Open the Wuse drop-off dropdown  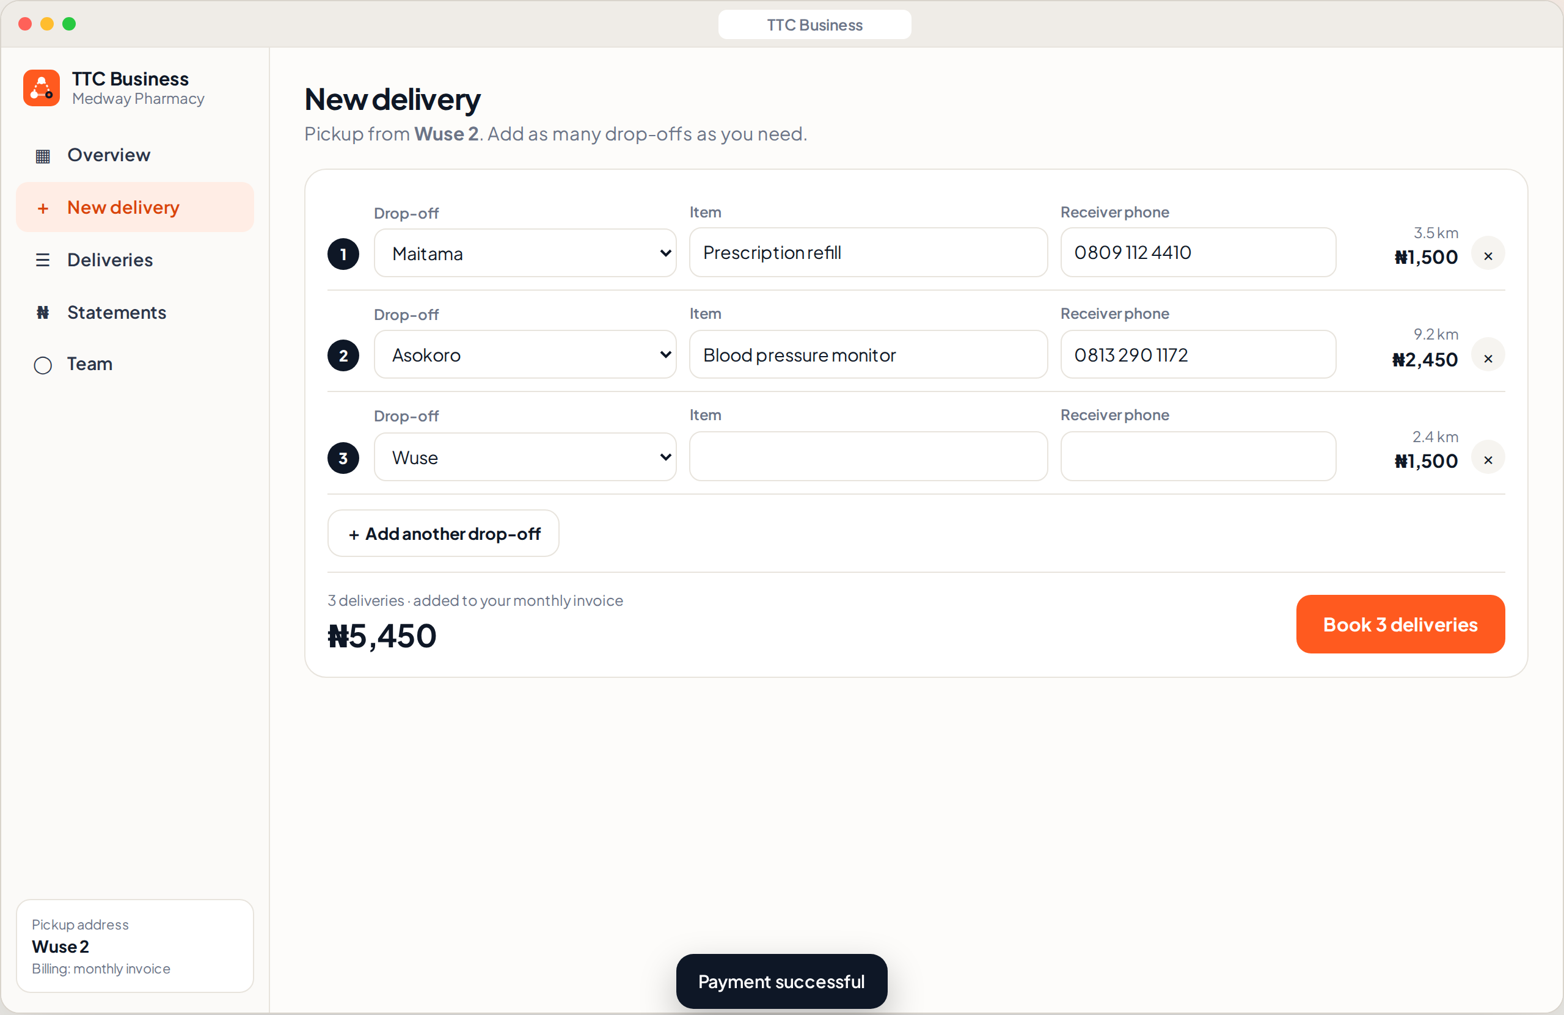tap(525, 457)
